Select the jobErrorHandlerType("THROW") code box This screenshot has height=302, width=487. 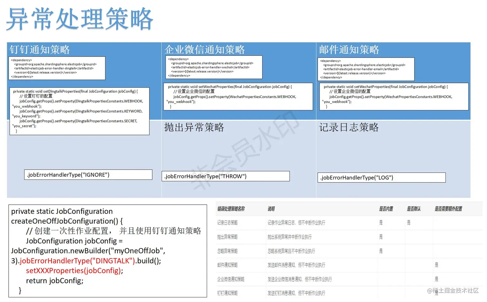pyautogui.click(x=225, y=176)
